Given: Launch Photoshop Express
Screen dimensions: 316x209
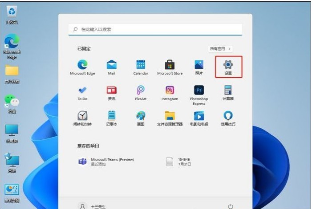Looking at the screenshot, I should pos(199,95).
